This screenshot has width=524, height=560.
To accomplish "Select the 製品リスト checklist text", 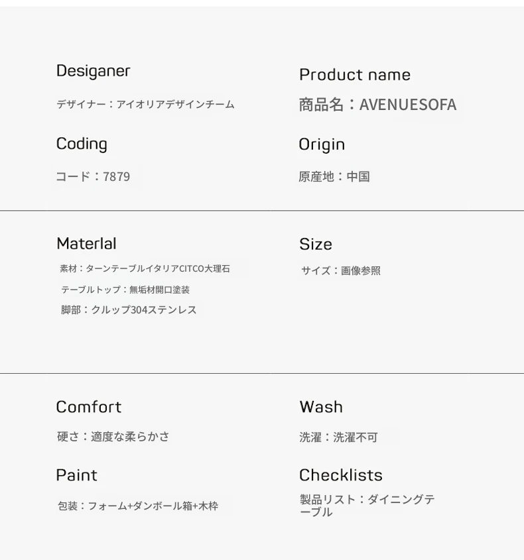I will pyautogui.click(x=367, y=506).
